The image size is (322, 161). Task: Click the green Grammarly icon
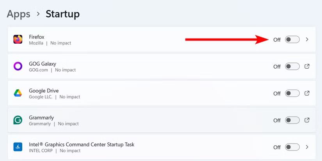coord(18,120)
